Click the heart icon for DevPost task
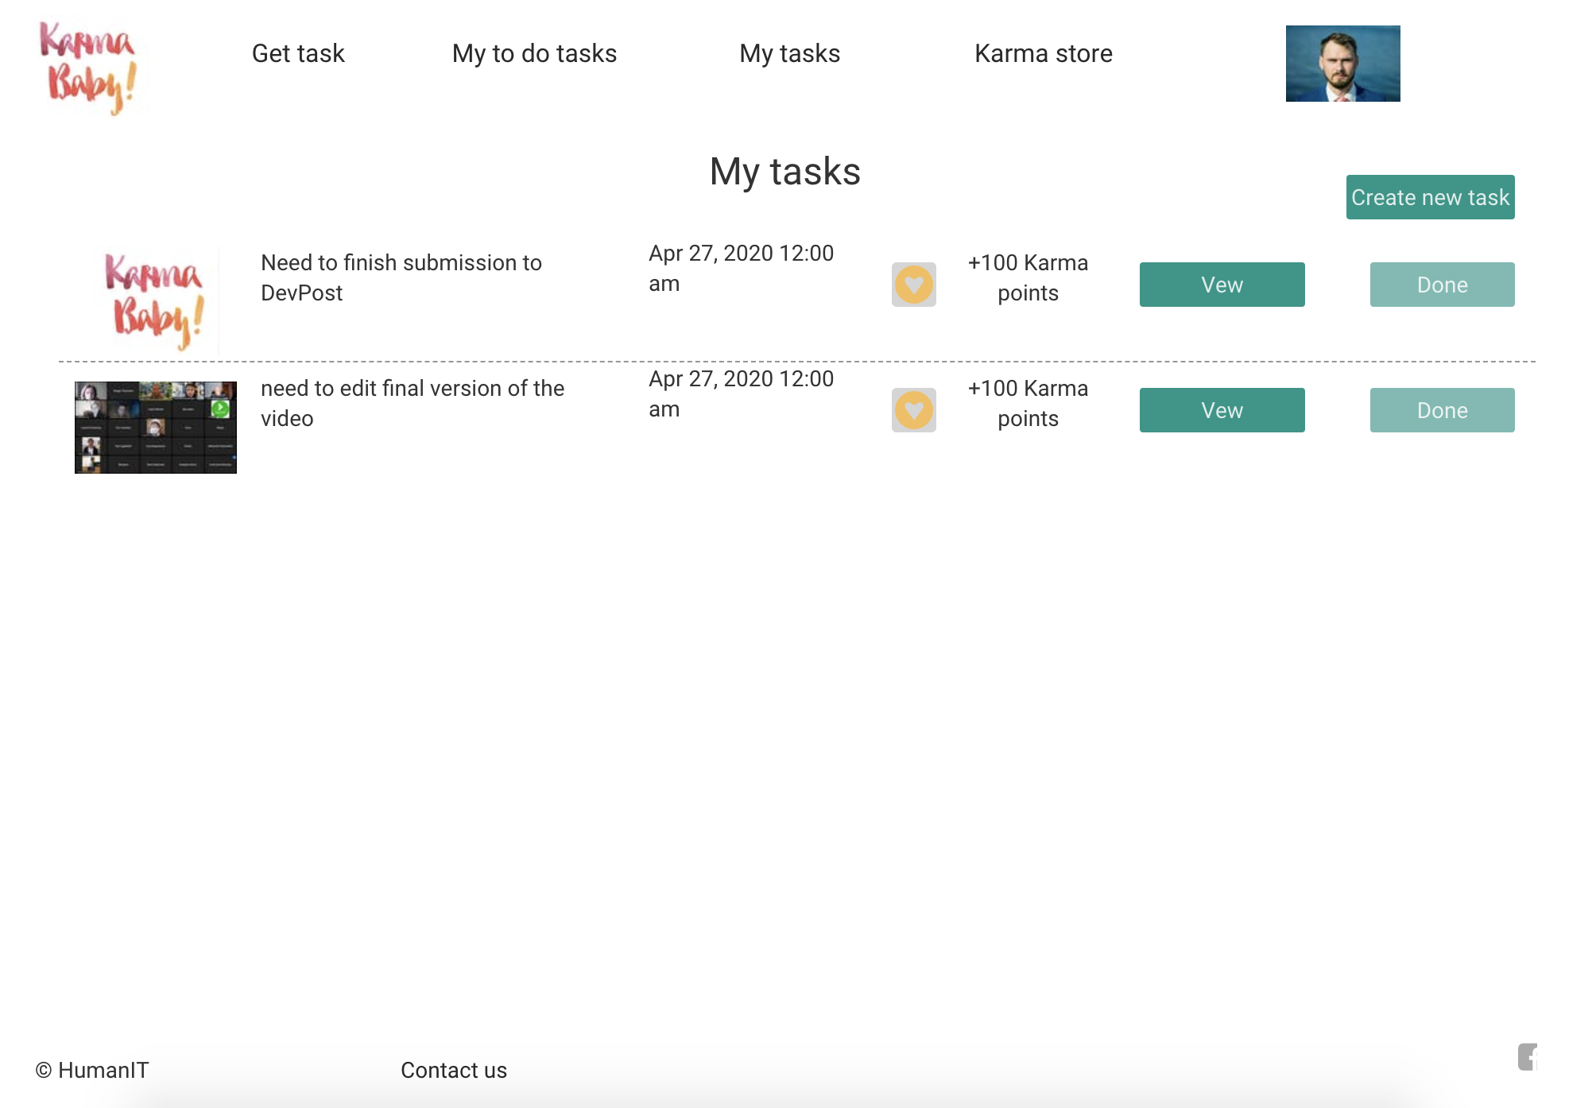 913,285
